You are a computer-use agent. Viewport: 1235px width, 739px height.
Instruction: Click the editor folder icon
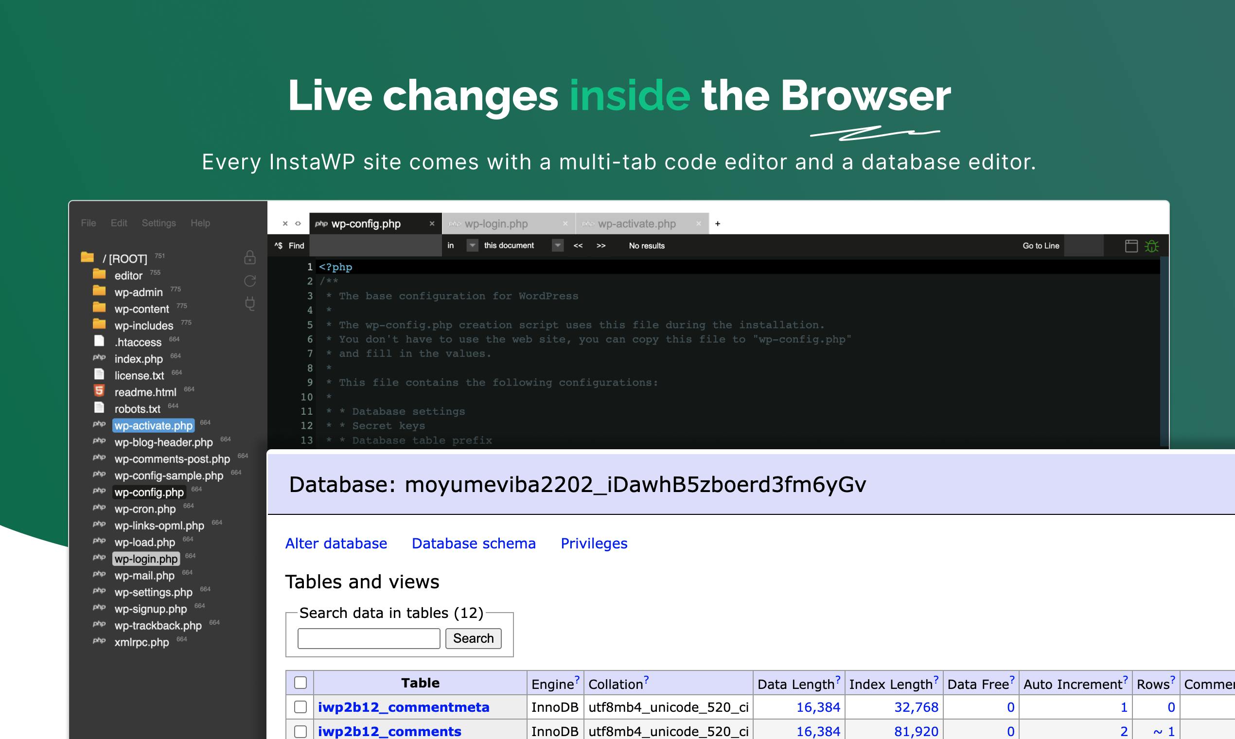[x=99, y=274]
